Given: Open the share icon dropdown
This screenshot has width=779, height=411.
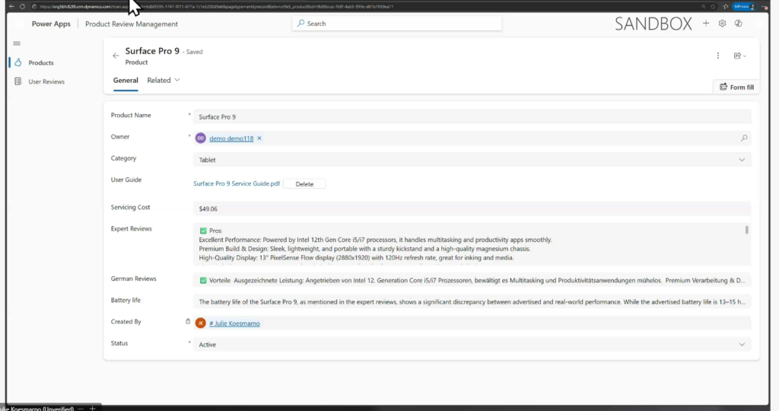Looking at the screenshot, I should pyautogui.click(x=739, y=56).
